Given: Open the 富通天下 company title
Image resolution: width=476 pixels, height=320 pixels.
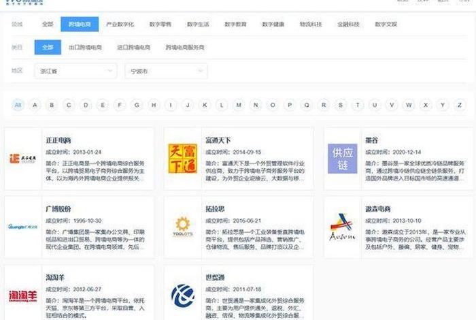Looking at the screenshot, I should [x=218, y=140].
